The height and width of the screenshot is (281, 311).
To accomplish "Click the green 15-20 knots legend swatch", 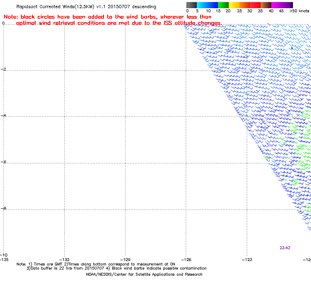I will [223, 5].
